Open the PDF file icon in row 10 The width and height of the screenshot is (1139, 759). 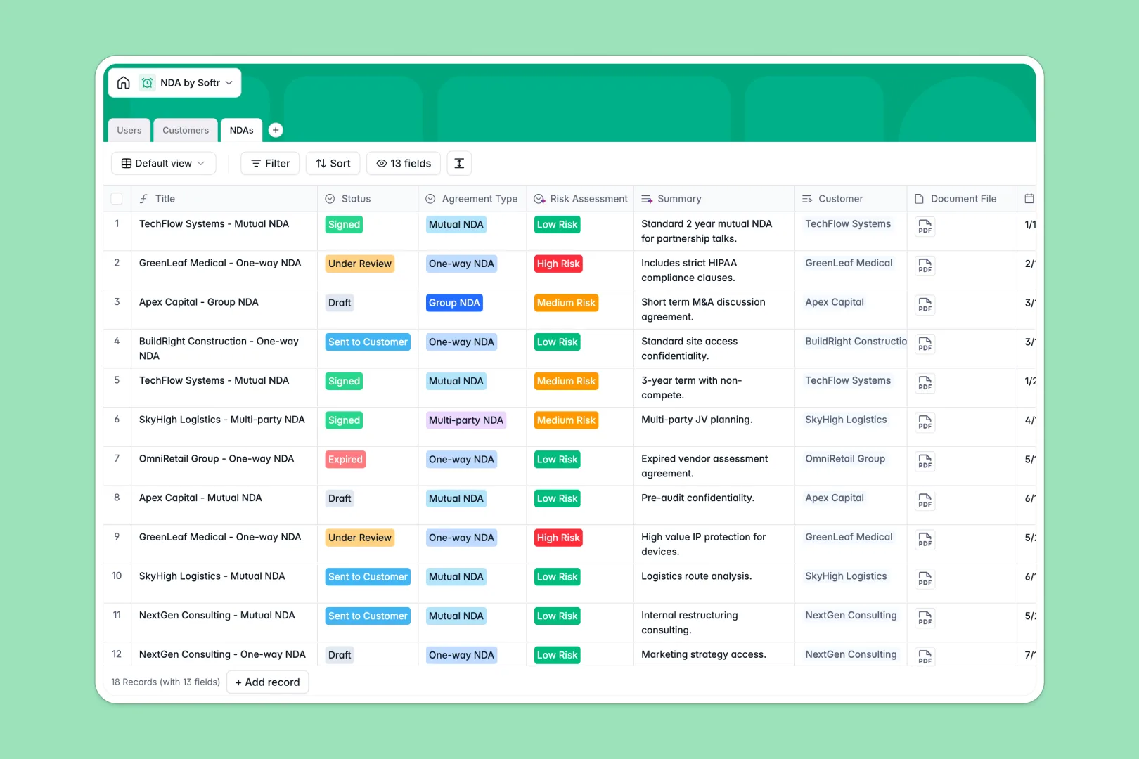click(925, 579)
